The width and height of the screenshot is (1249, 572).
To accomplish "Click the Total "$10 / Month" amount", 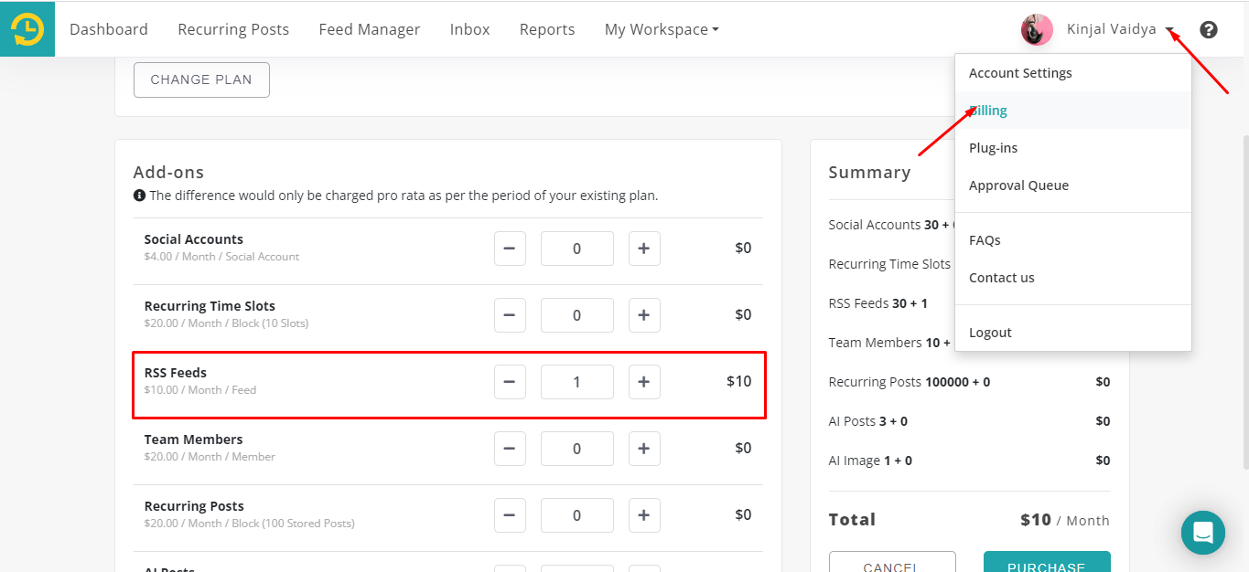I will coord(1065,520).
